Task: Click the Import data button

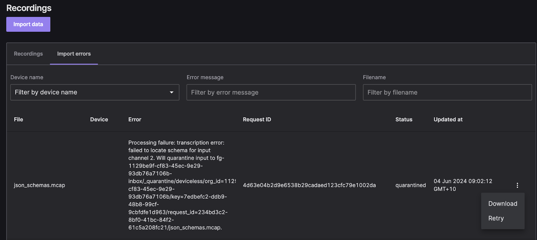Action: [28, 25]
